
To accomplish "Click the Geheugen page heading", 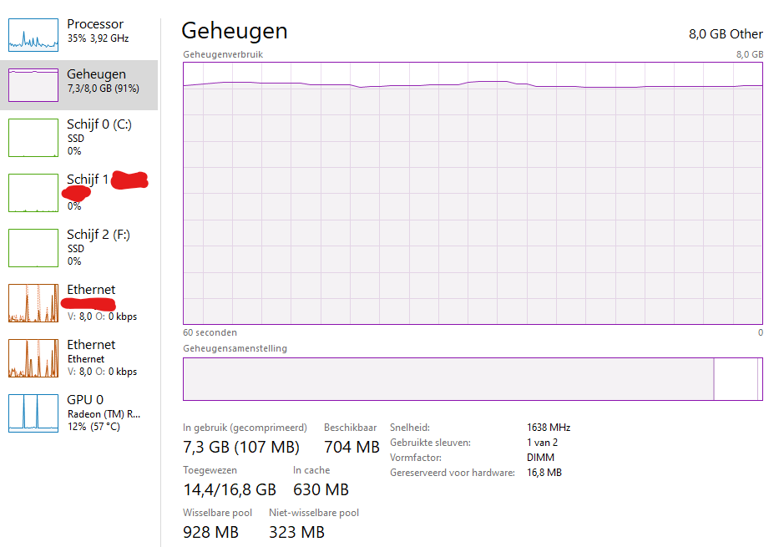I will tap(234, 31).
